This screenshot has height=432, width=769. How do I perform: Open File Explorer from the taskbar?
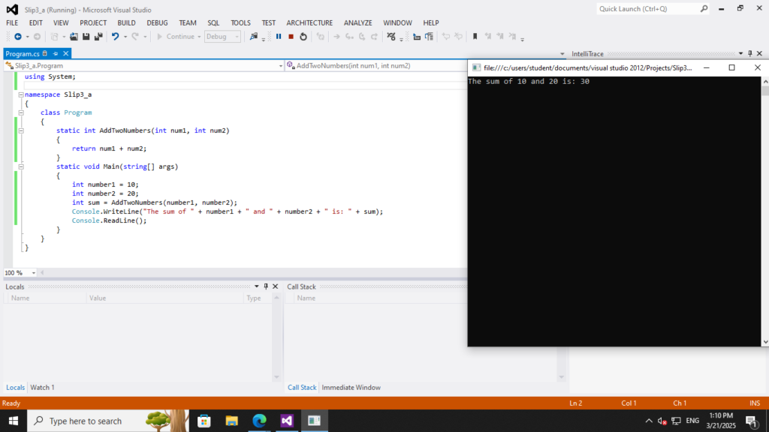pos(231,421)
